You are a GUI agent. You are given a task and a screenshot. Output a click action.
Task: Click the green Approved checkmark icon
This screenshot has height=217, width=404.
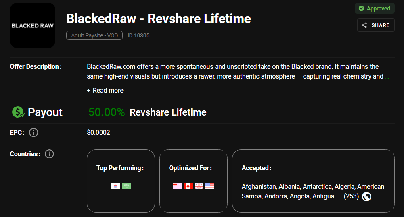tap(362, 8)
